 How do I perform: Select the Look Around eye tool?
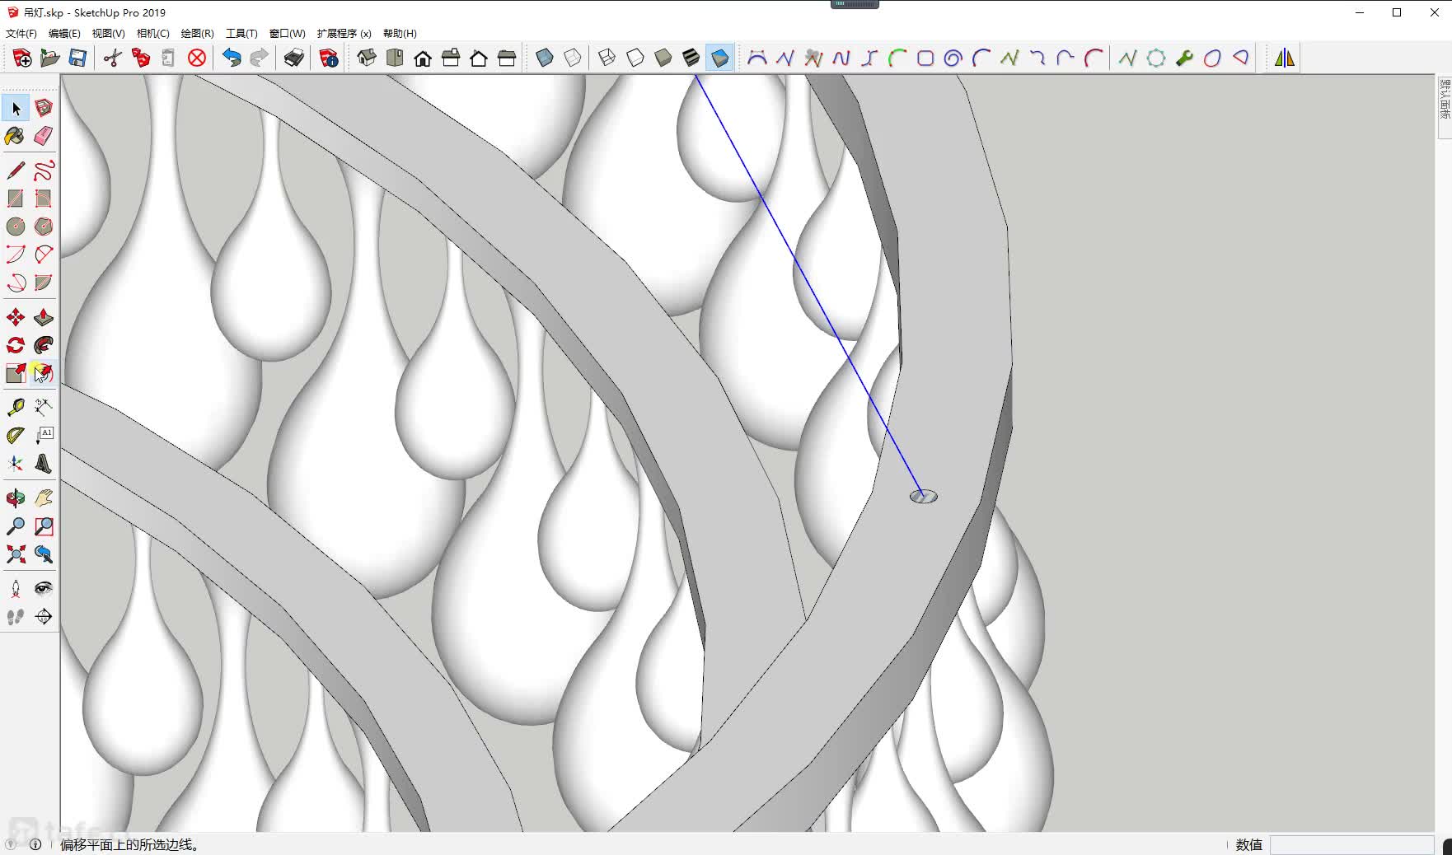(x=44, y=589)
